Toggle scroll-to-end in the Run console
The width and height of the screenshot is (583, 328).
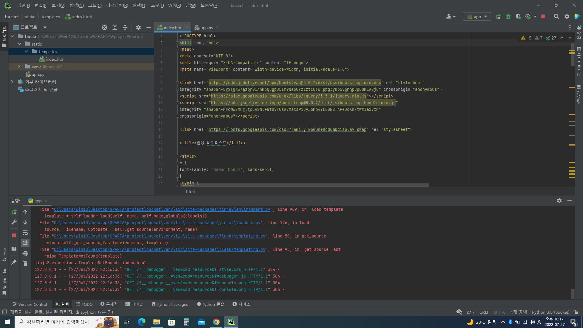(25, 243)
